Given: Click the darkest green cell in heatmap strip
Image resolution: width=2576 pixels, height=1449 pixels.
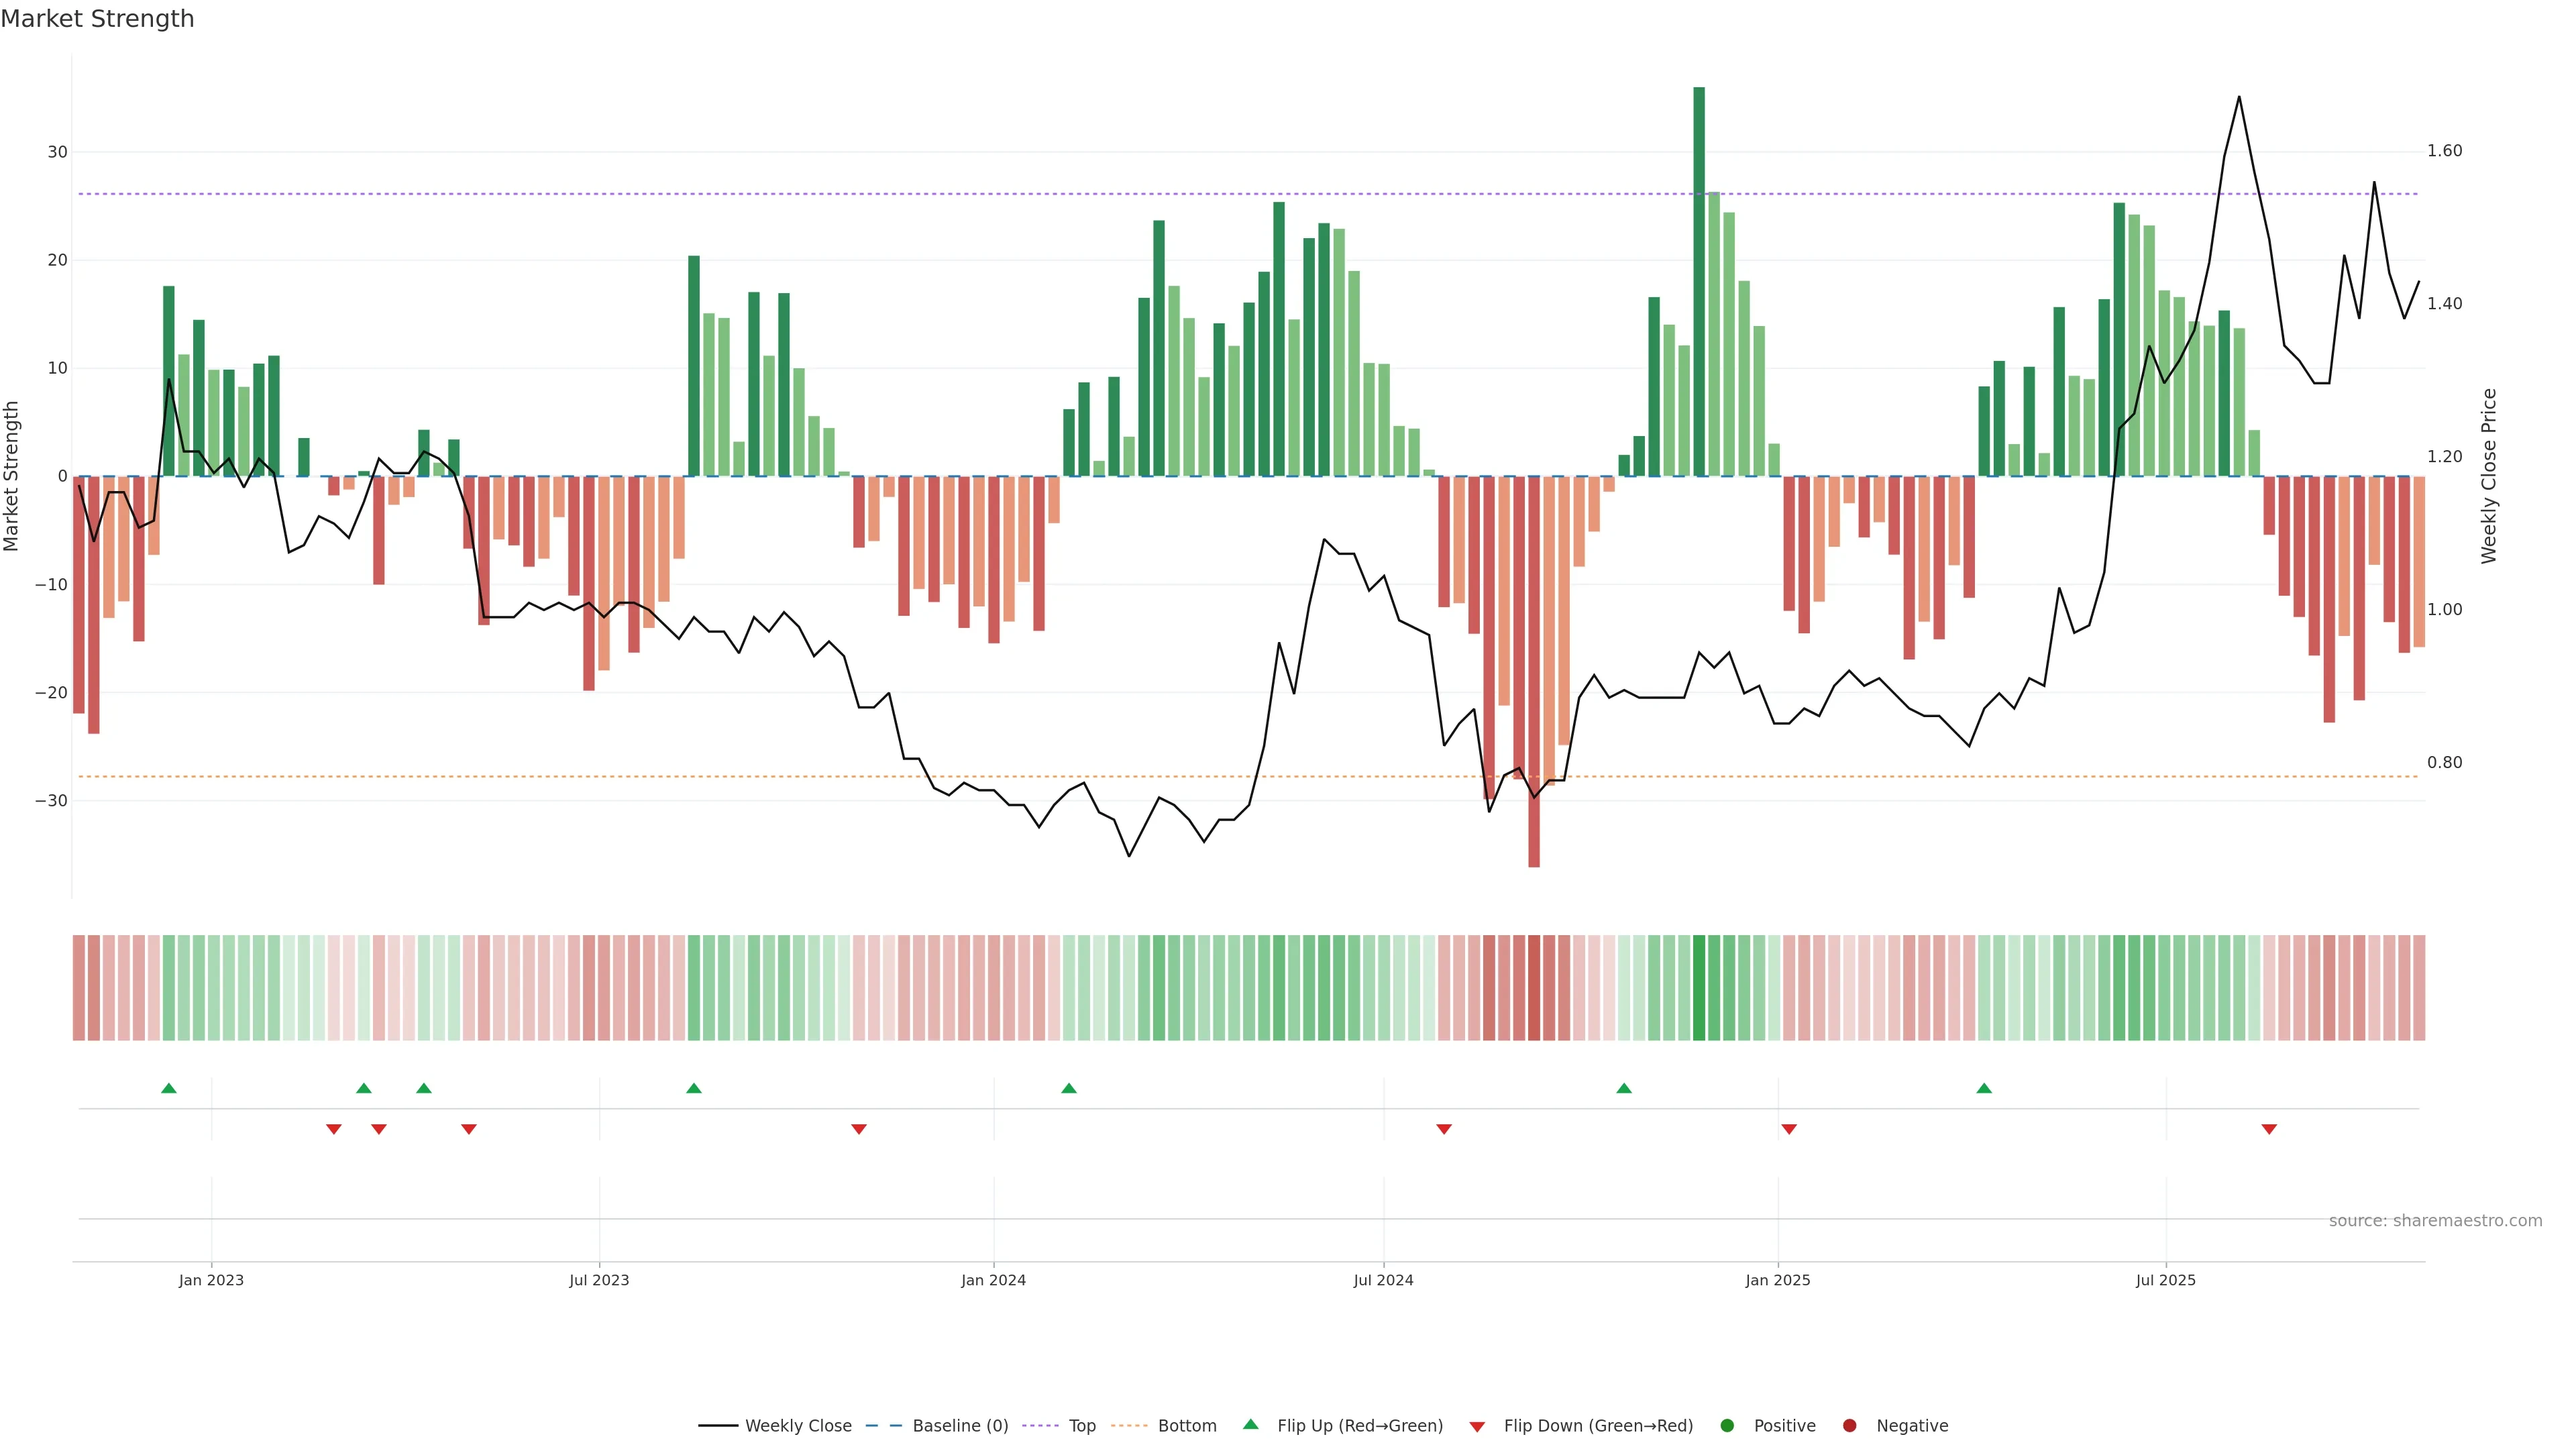Looking at the screenshot, I should point(1699,988).
